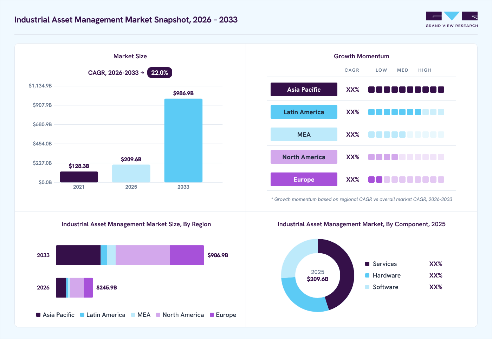Select the Asia Pacific segment of the 2033 stacked bar
492x339 pixels.
point(78,255)
